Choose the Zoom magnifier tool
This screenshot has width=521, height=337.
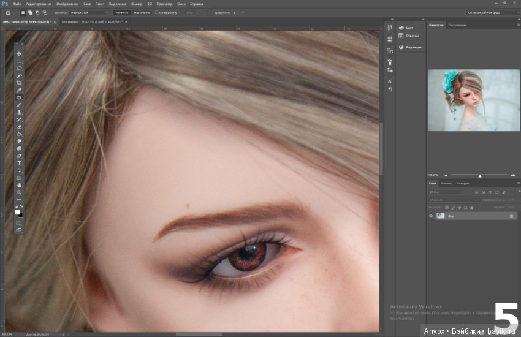tap(19, 192)
